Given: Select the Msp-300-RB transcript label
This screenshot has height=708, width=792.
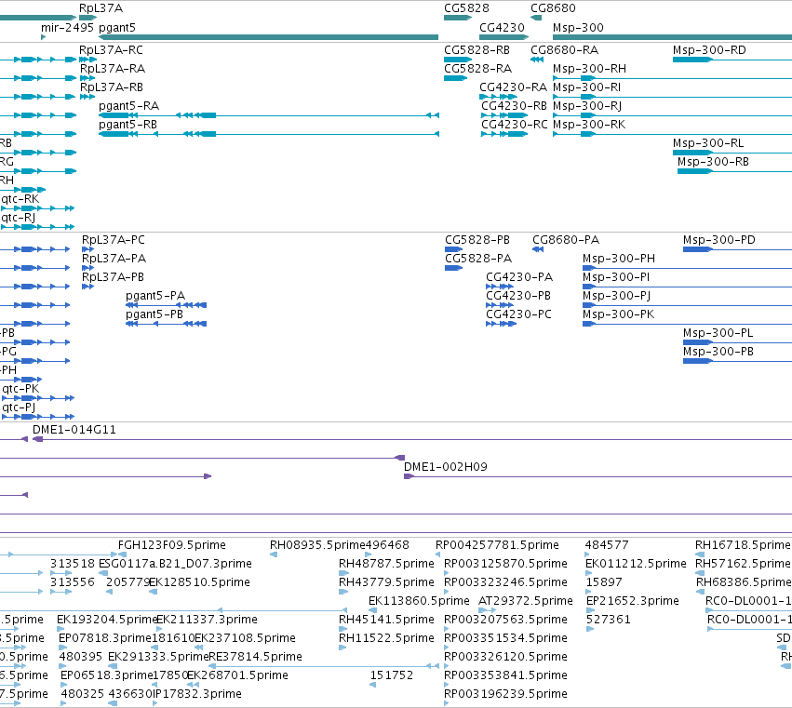Looking at the screenshot, I should tap(713, 162).
